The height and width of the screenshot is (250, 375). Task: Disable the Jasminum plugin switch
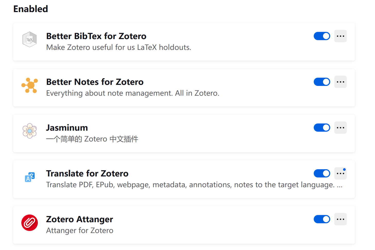(322, 127)
